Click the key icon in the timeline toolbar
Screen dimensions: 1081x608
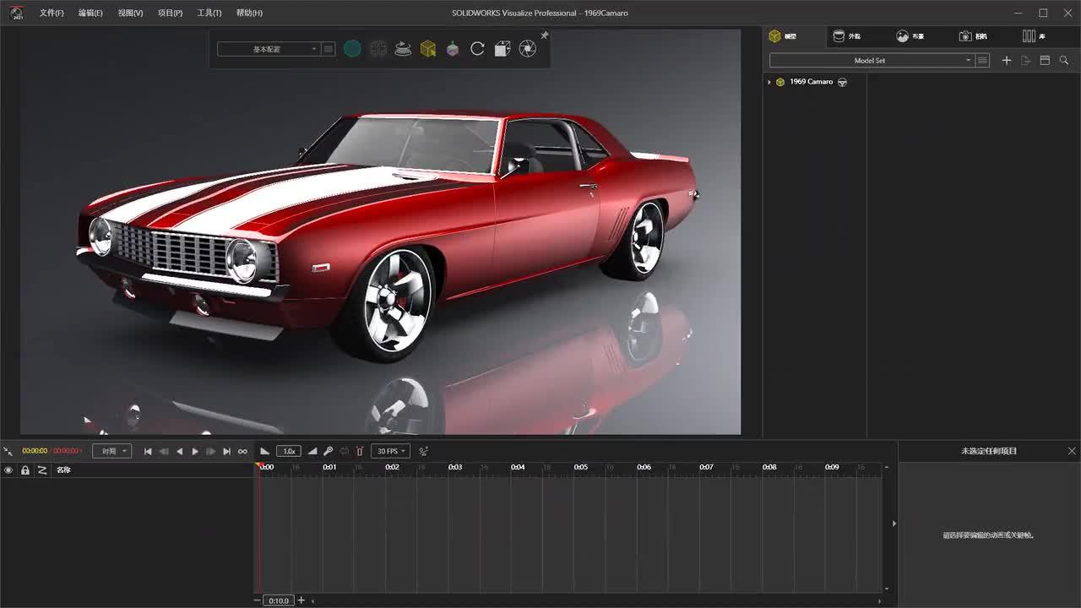click(328, 450)
